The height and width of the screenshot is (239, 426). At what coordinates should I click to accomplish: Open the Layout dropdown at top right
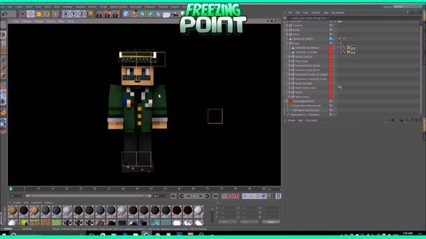407,7
